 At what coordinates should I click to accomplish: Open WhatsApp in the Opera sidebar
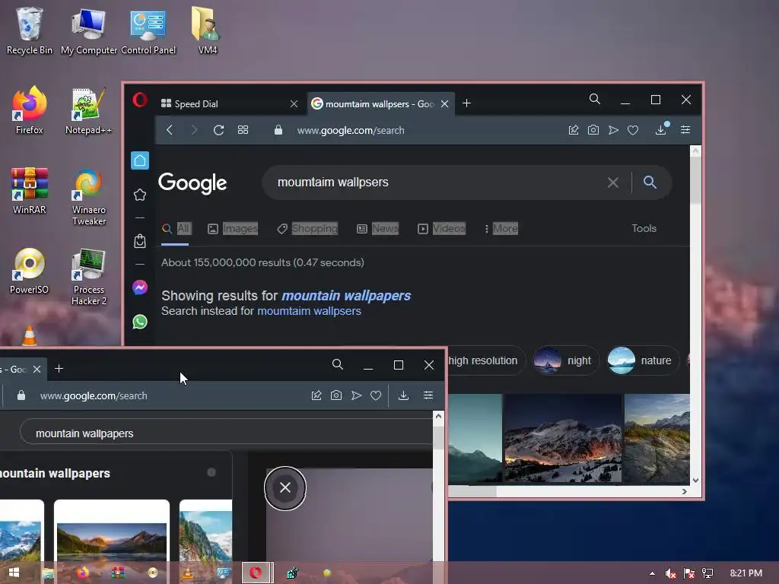point(140,322)
